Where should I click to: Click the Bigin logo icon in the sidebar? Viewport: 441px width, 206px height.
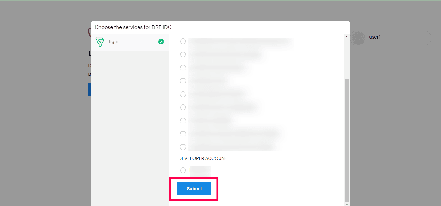(100, 42)
